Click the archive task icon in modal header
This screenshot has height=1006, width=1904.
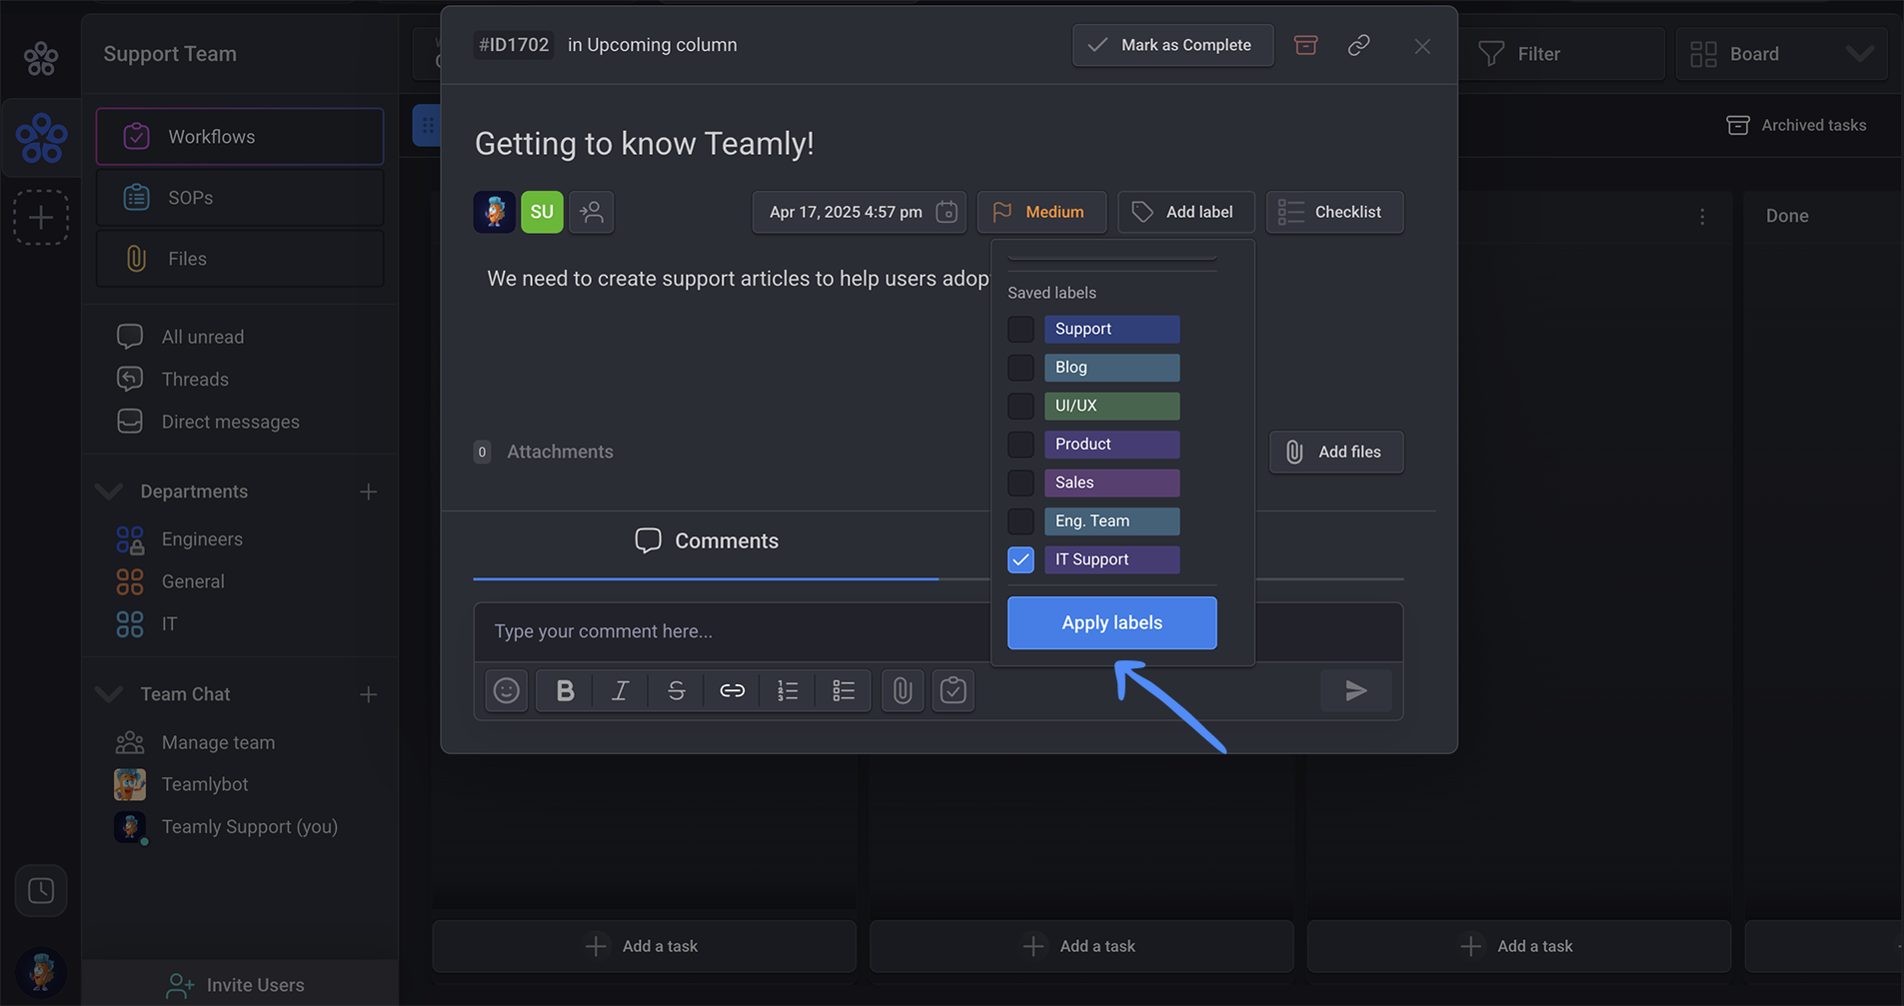click(1305, 45)
